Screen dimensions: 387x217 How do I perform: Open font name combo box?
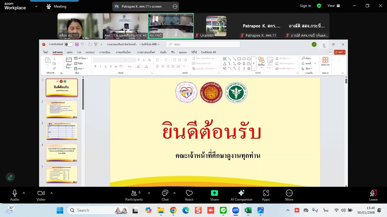pos(110,60)
